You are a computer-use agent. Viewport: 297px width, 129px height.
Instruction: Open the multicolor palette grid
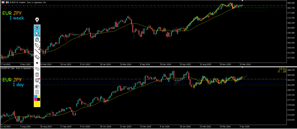click(x=37, y=98)
